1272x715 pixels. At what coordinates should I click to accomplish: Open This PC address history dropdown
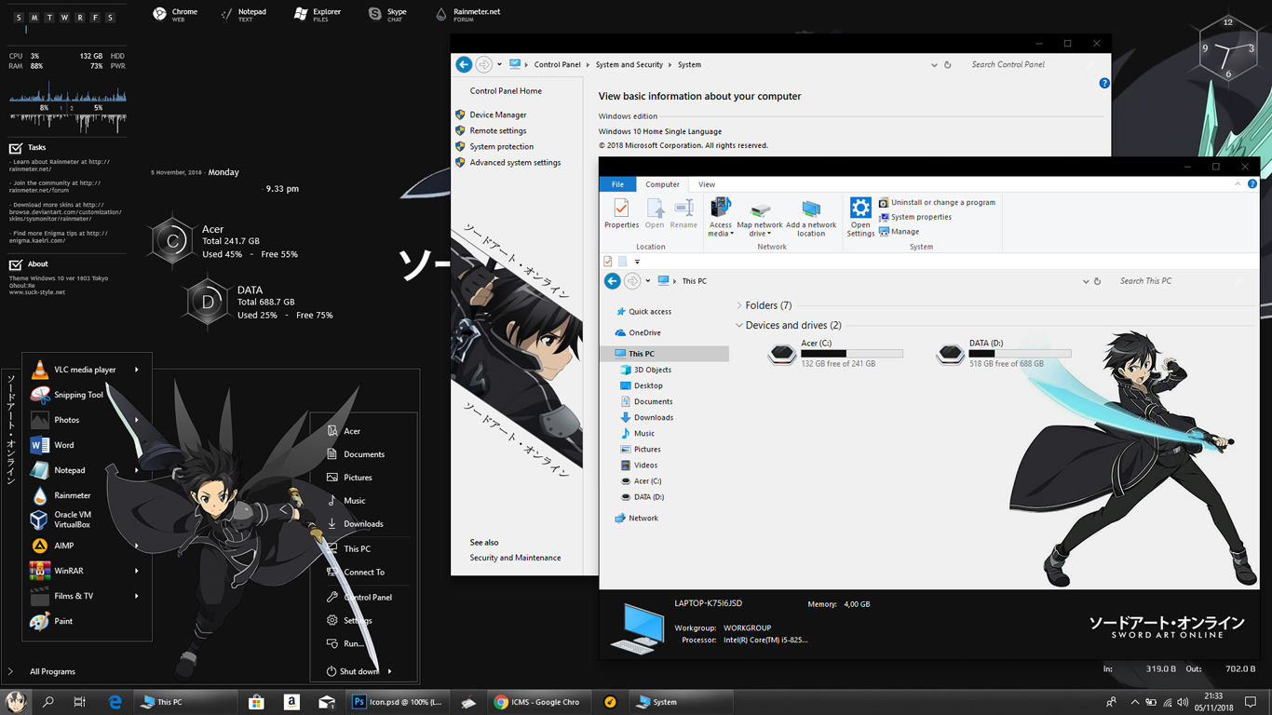(1086, 281)
